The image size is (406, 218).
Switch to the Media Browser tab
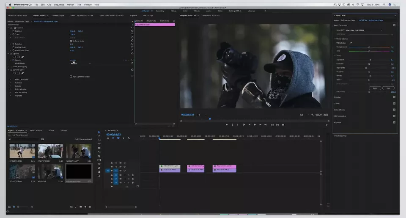click(x=36, y=131)
